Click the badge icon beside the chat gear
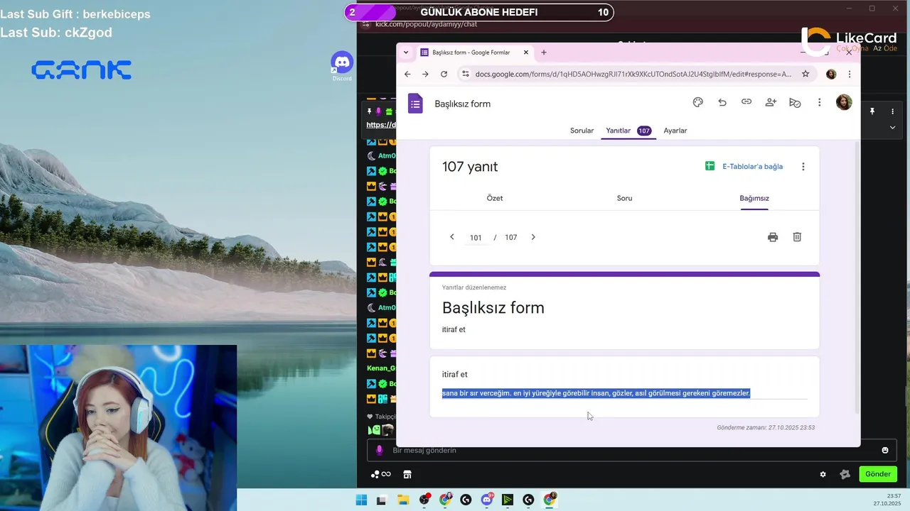The height and width of the screenshot is (511, 910). tap(845, 474)
